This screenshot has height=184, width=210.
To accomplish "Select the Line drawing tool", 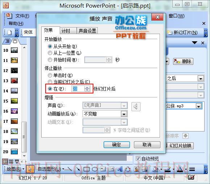I will click(69, 169).
